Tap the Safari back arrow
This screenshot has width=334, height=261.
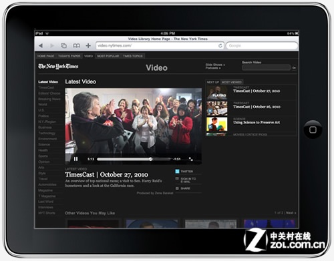click(41, 45)
